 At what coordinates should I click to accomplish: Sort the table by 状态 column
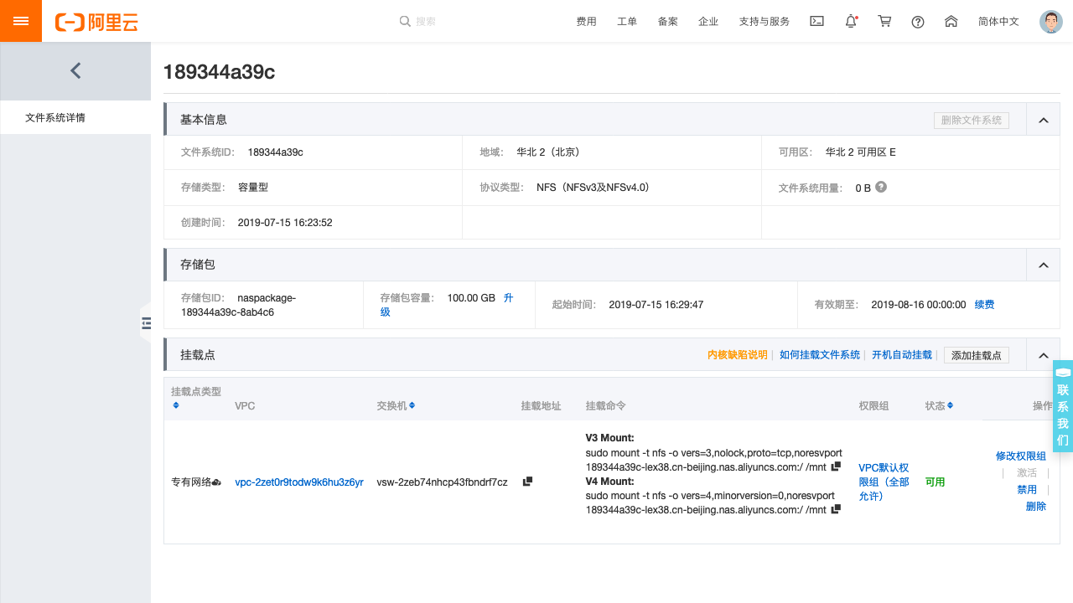[951, 405]
